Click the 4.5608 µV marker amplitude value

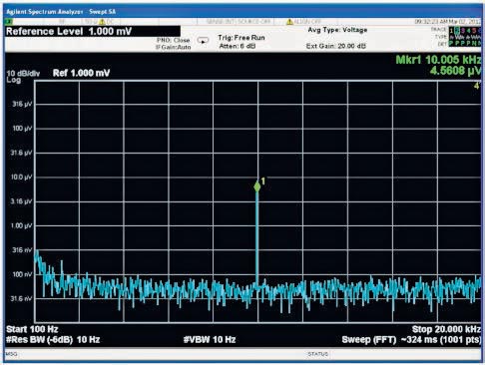tap(455, 71)
